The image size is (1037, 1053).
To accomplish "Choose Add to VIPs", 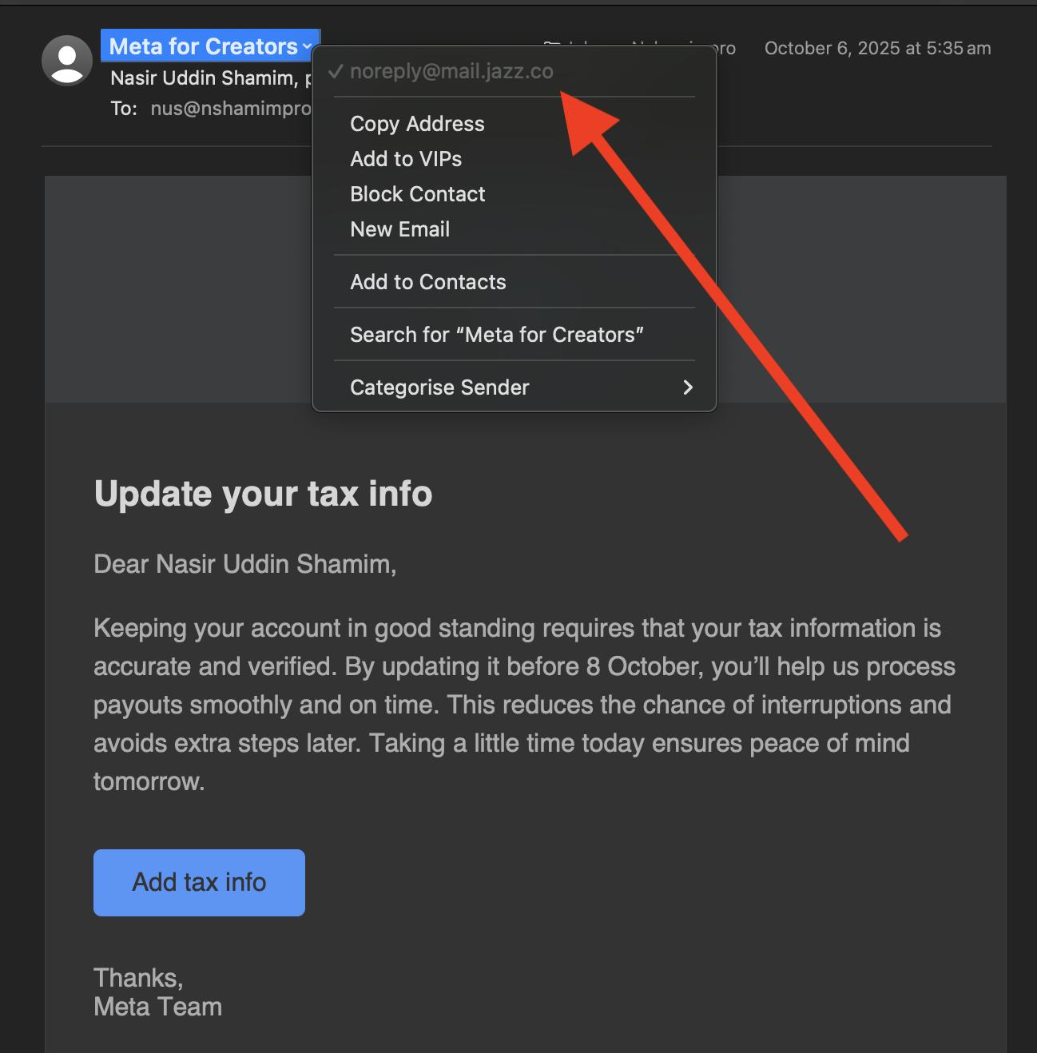I will [x=515, y=159].
